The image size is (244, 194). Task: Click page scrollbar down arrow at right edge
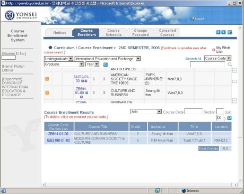[240, 180]
